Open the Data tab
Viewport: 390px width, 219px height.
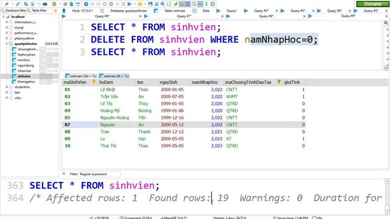[206, 11]
